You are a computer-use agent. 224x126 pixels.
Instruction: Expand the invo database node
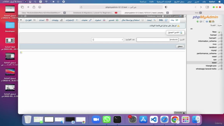[x=221, y=44]
